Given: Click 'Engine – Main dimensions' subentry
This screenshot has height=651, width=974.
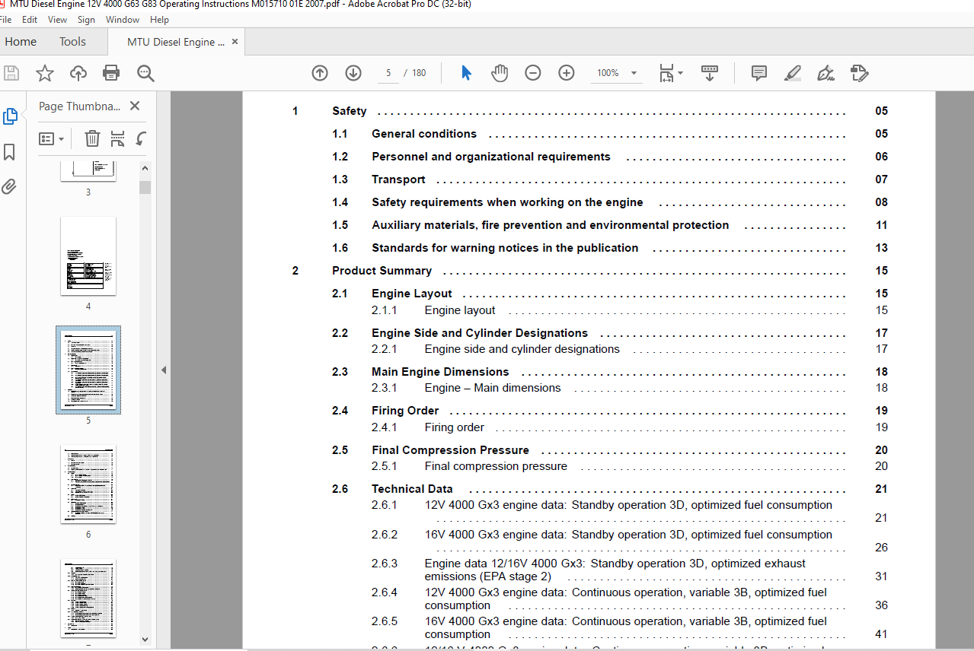Looking at the screenshot, I should [x=493, y=388].
